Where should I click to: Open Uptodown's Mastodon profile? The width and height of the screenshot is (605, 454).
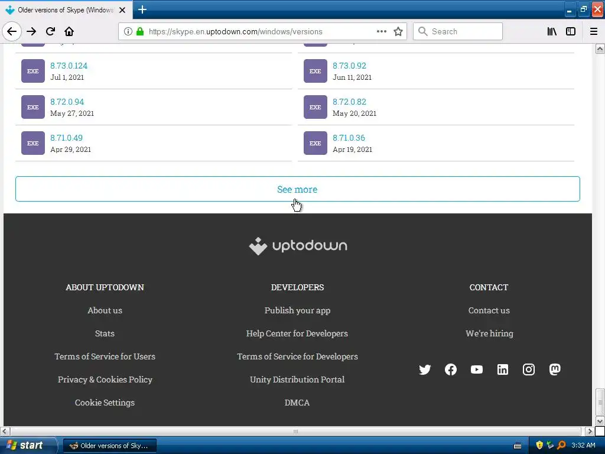(555, 369)
